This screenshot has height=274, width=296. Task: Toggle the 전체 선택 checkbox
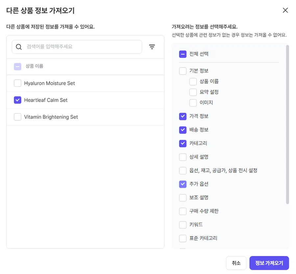click(x=183, y=54)
